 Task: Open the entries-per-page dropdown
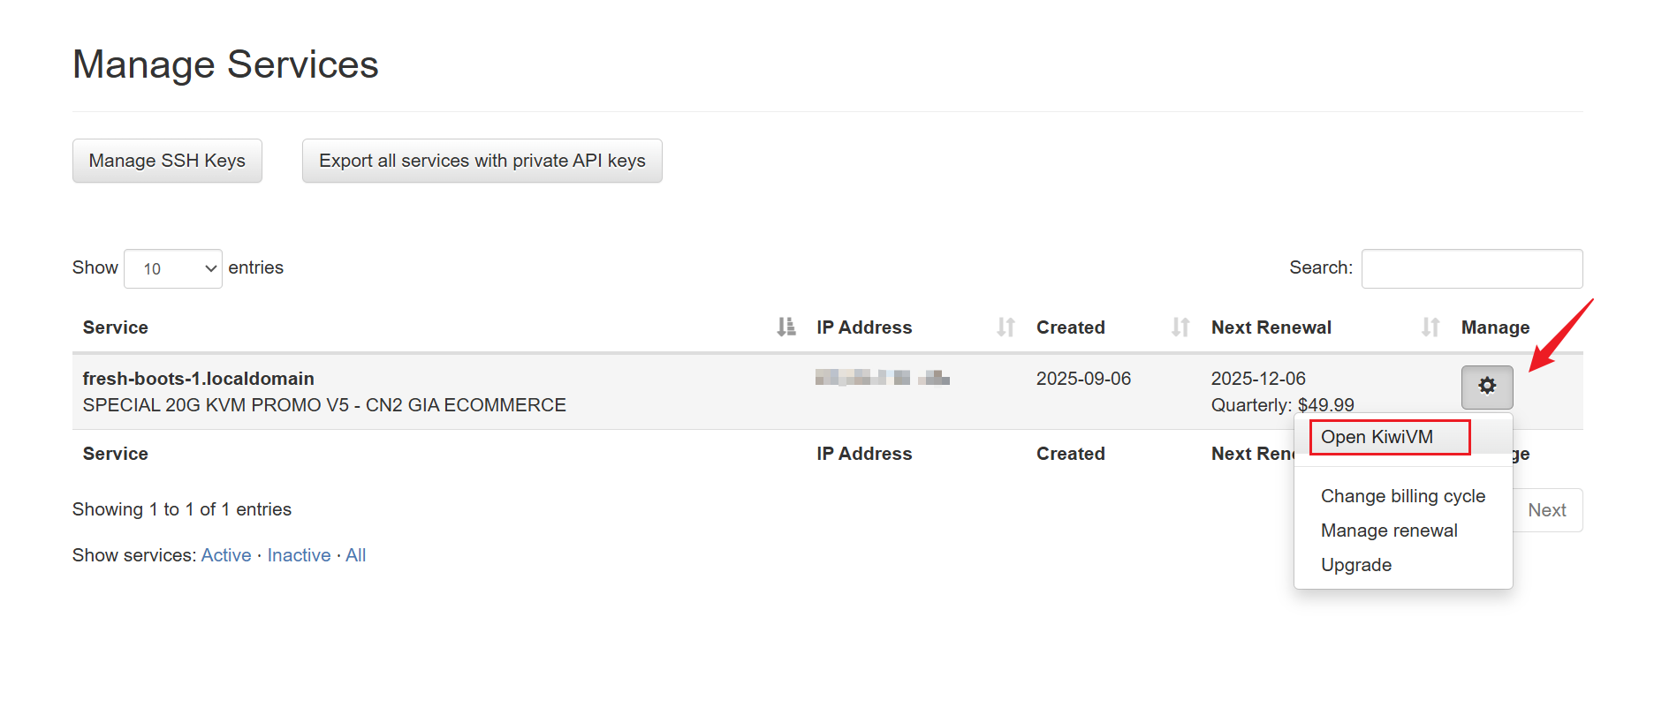173,268
